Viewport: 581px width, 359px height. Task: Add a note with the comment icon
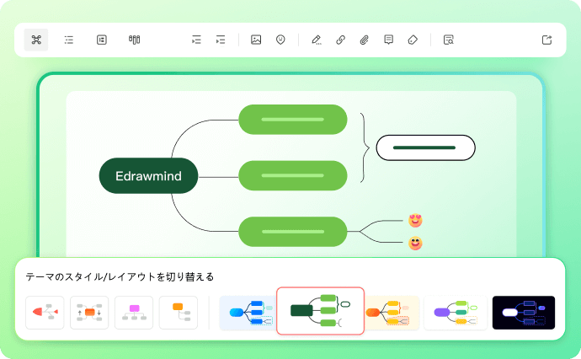pos(388,40)
